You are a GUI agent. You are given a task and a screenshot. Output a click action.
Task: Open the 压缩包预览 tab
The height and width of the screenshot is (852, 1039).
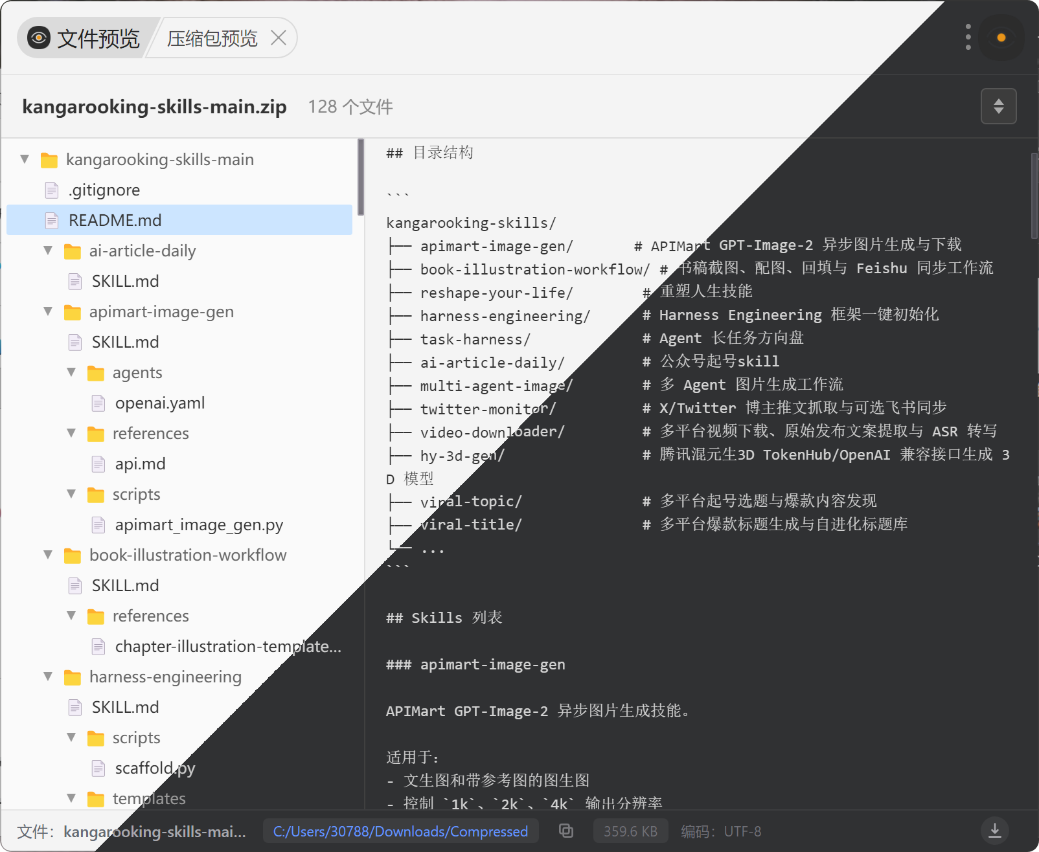212,38
